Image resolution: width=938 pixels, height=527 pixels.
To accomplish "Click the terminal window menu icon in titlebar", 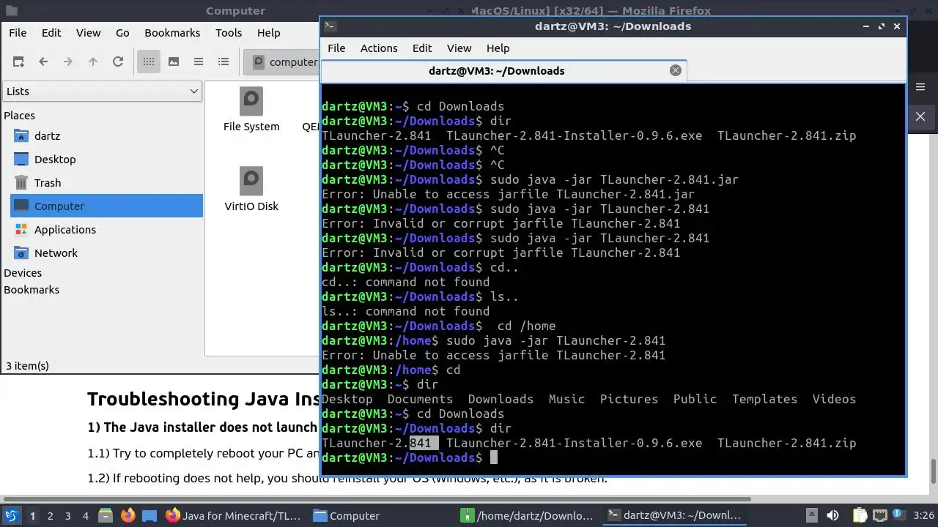I will pyautogui.click(x=330, y=26).
